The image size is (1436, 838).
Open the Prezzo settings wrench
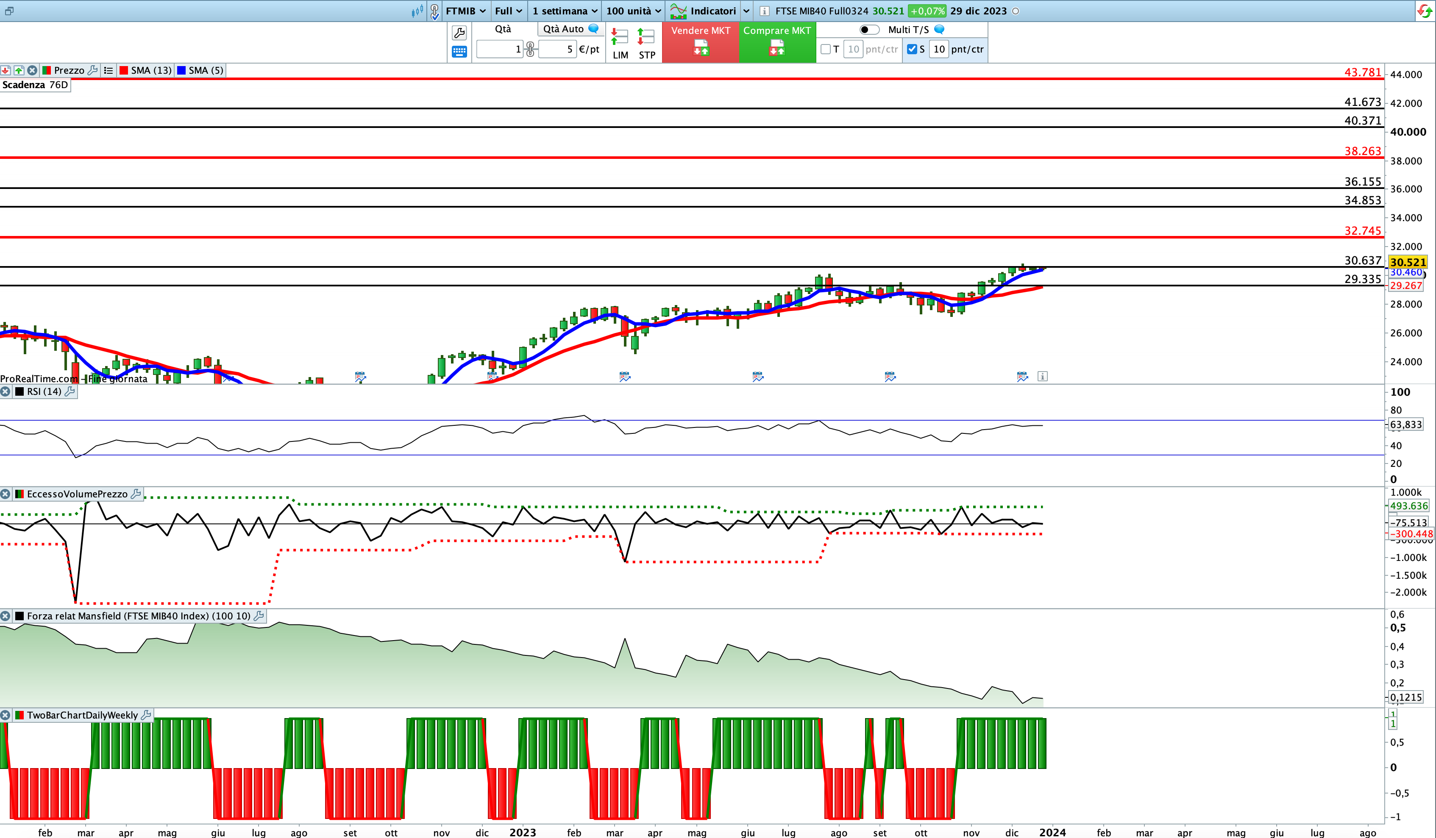(x=93, y=70)
